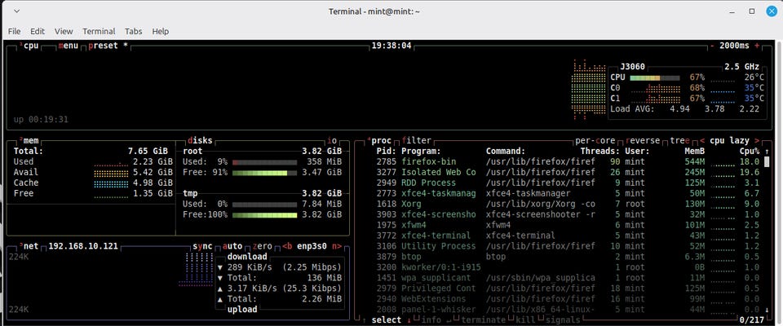Click kill in the proc footer

coord(525,320)
